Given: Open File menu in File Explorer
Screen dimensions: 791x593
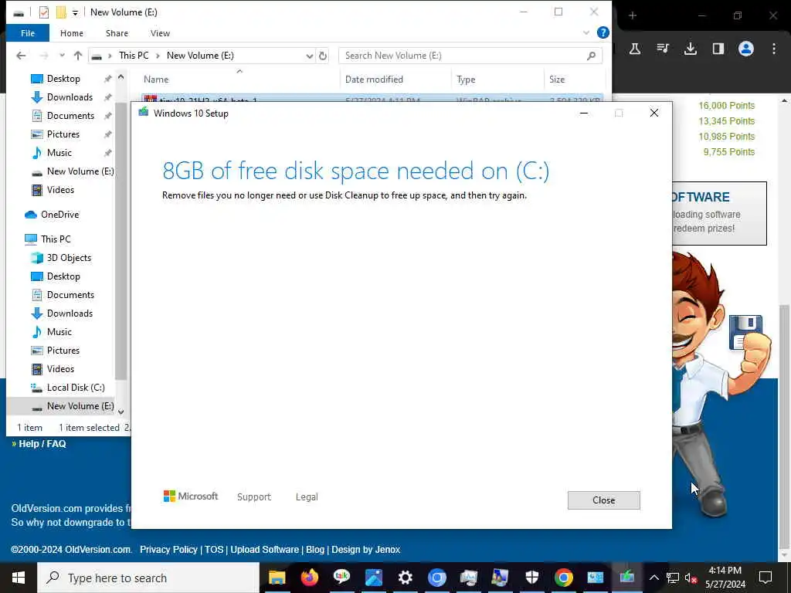Looking at the screenshot, I should (x=28, y=33).
